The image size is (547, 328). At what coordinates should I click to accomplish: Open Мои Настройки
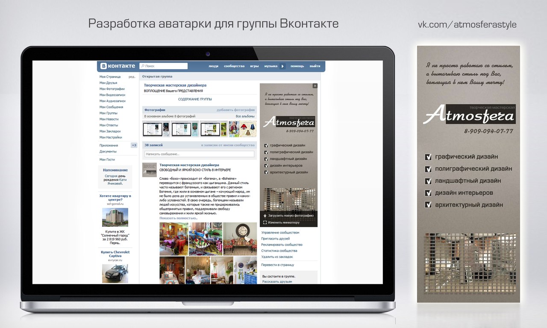click(111, 137)
